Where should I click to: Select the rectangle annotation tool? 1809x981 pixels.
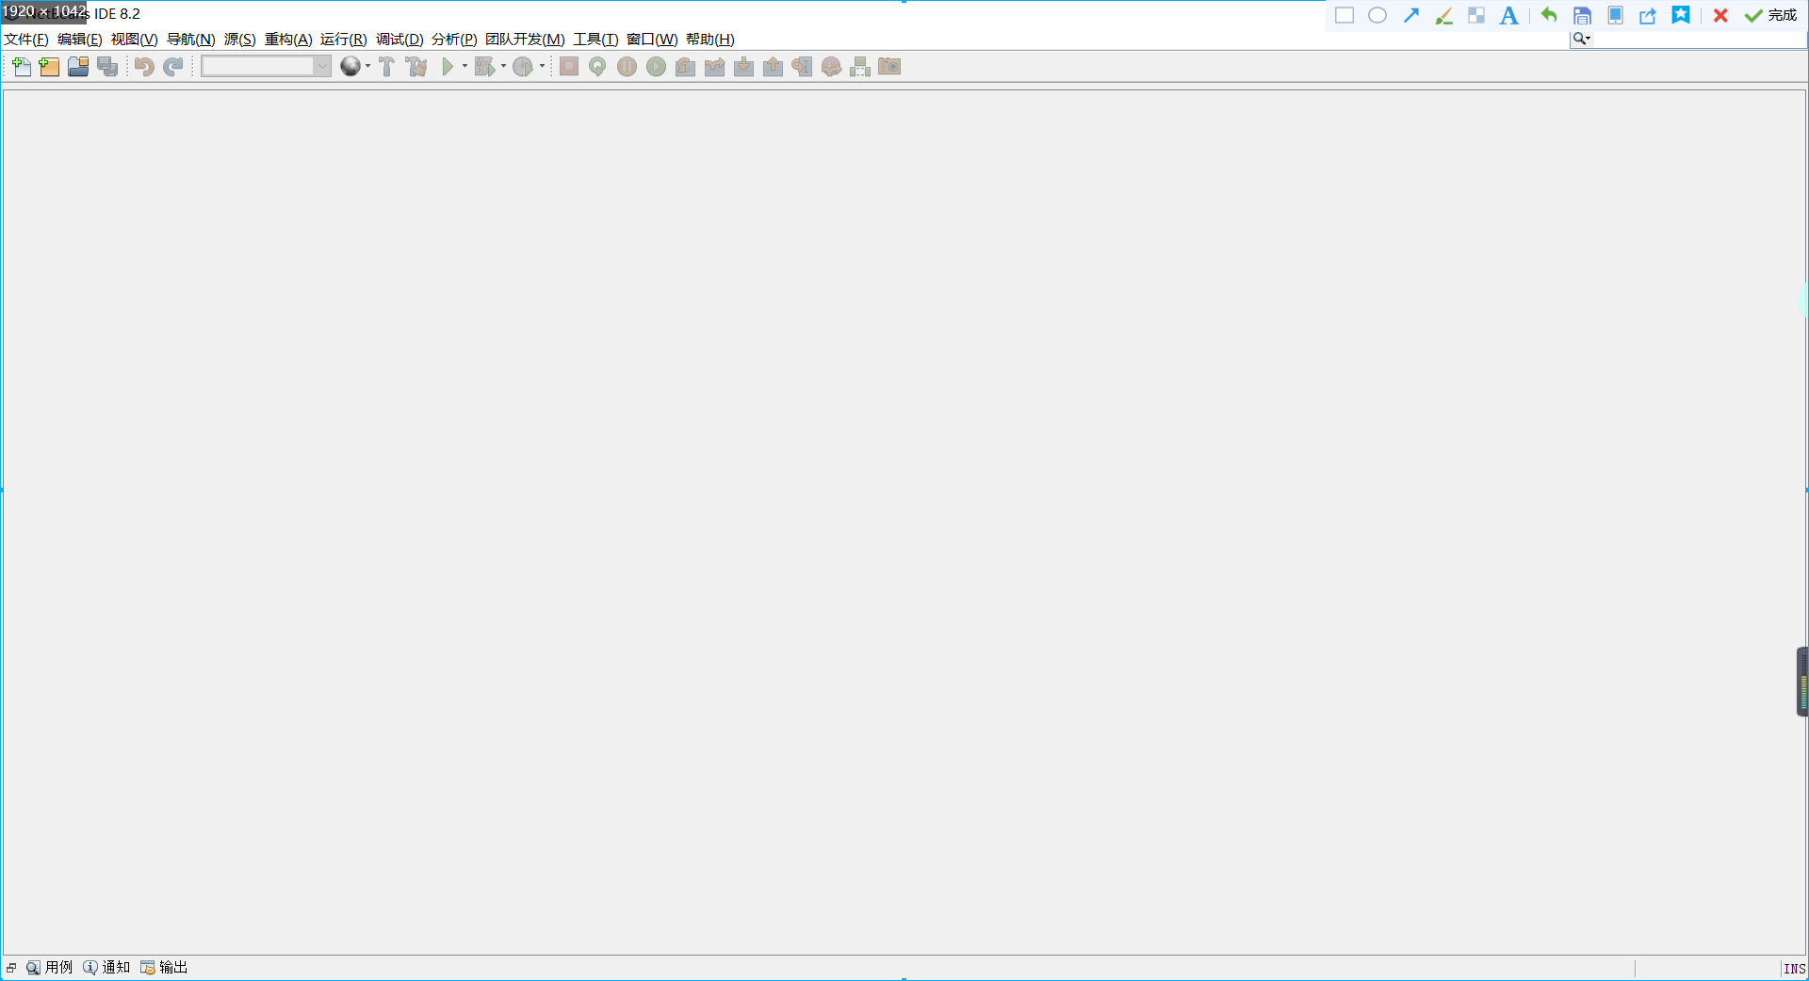tap(1345, 15)
